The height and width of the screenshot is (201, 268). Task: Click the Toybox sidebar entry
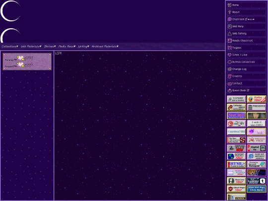pyautogui.click(x=246, y=48)
